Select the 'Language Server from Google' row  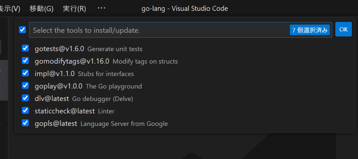click(x=124, y=124)
